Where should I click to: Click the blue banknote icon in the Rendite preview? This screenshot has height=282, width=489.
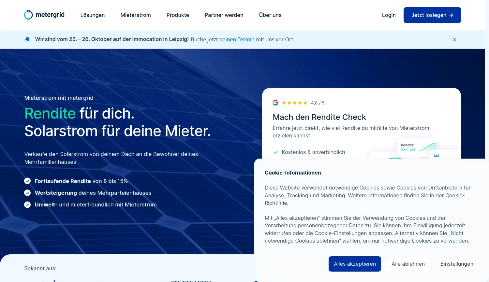pyautogui.click(x=437, y=155)
